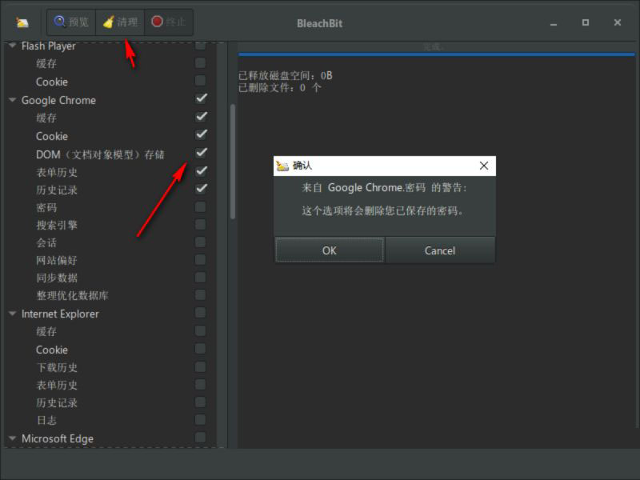Select DOM（文档对象模型）存储 item
The width and height of the screenshot is (640, 480).
click(100, 154)
